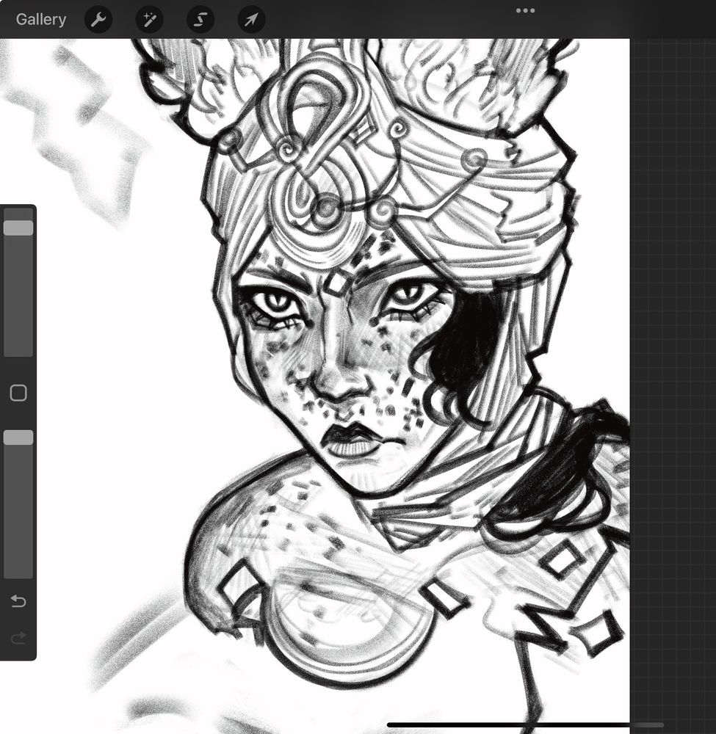Image resolution: width=716 pixels, height=734 pixels.
Task: Undo the last stroke
Action: click(18, 600)
